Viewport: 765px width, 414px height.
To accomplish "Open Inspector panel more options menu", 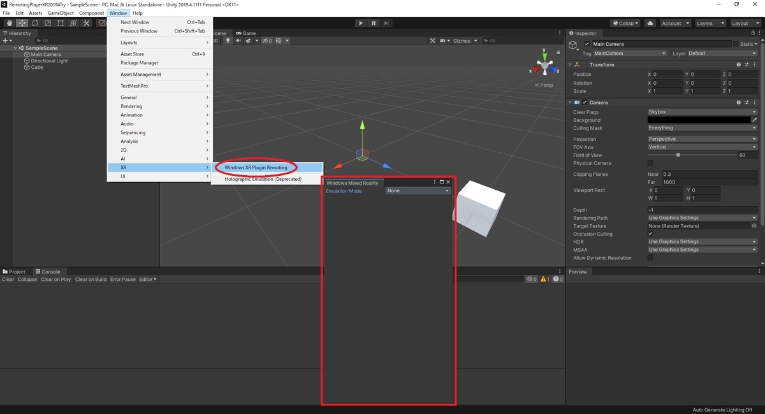I will coord(759,33).
